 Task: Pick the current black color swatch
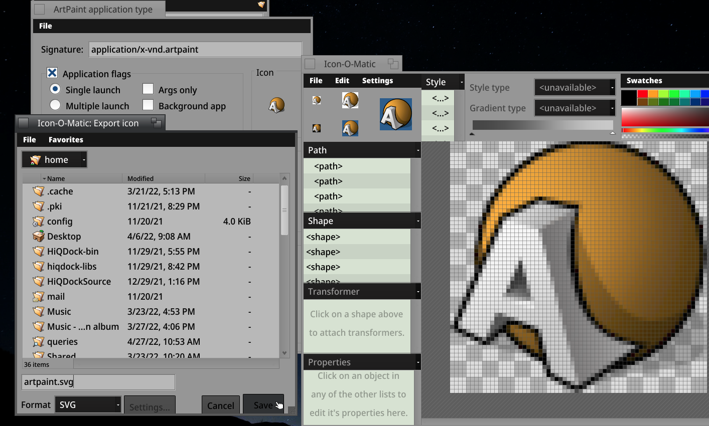(x=629, y=98)
